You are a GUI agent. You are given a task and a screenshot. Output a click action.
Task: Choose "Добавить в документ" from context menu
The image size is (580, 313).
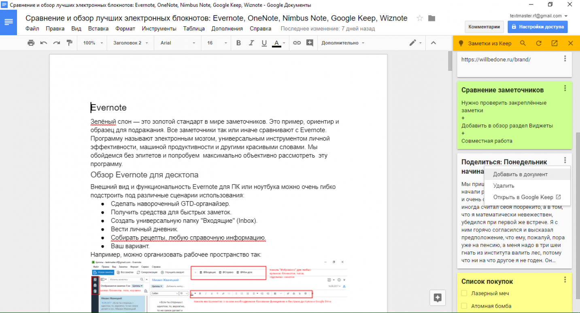(520, 174)
